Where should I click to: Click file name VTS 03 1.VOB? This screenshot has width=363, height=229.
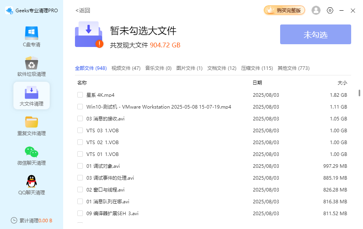[x=102, y=130]
